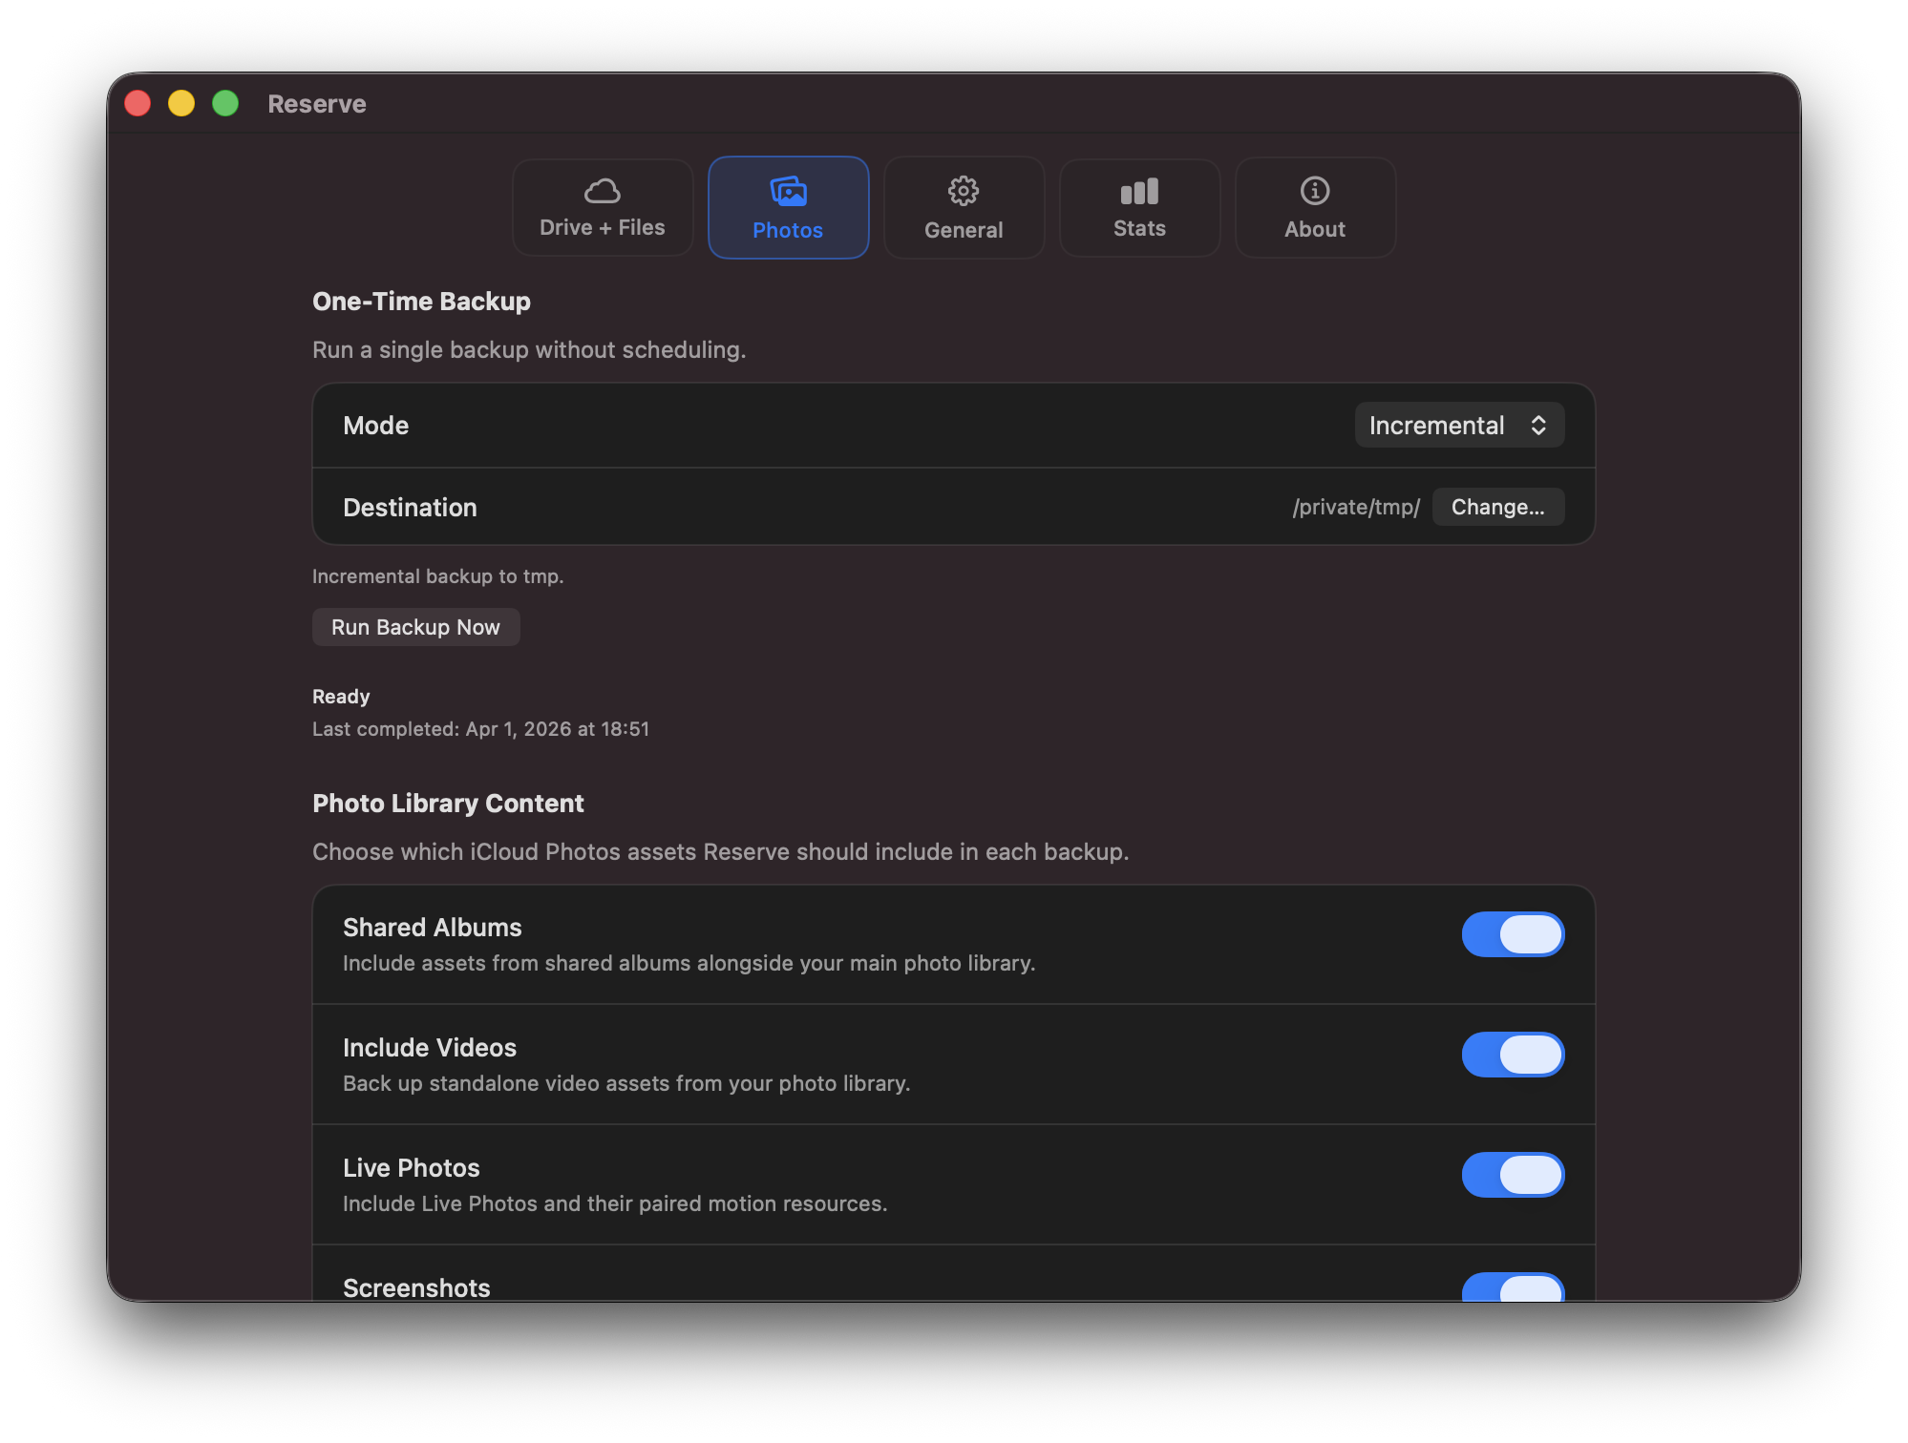
Task: Click the About info icon
Action: [x=1315, y=191]
